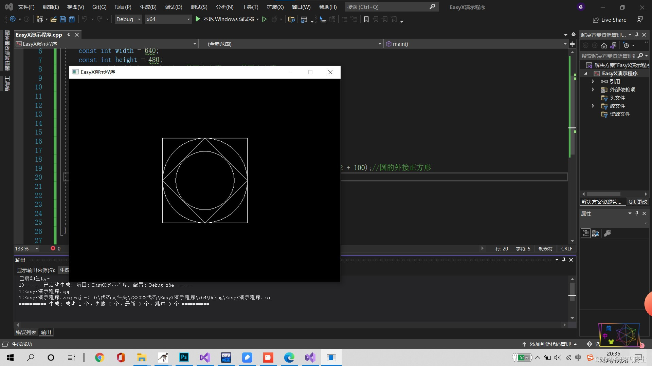Click the Save All toolbar icon
Viewport: 652px width, 366px height.
tap(72, 20)
